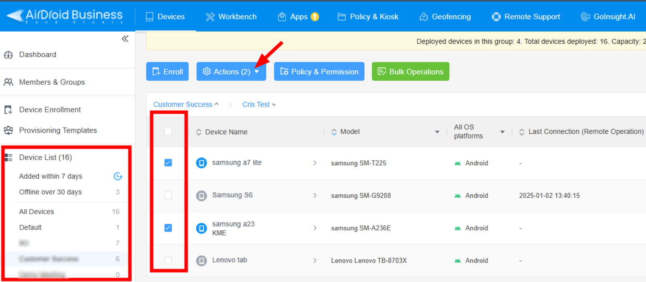Click the device icon for Lenovo tab
This screenshot has width=646, height=282.
click(202, 261)
